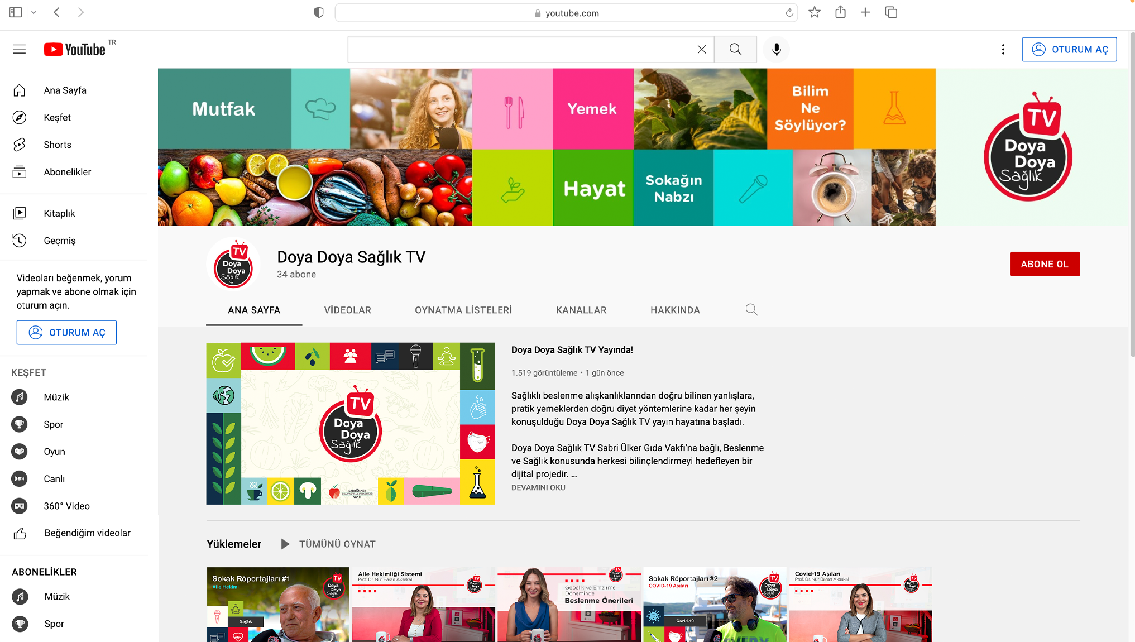
Task: Reload the page with the refresh icon
Action: coord(789,13)
